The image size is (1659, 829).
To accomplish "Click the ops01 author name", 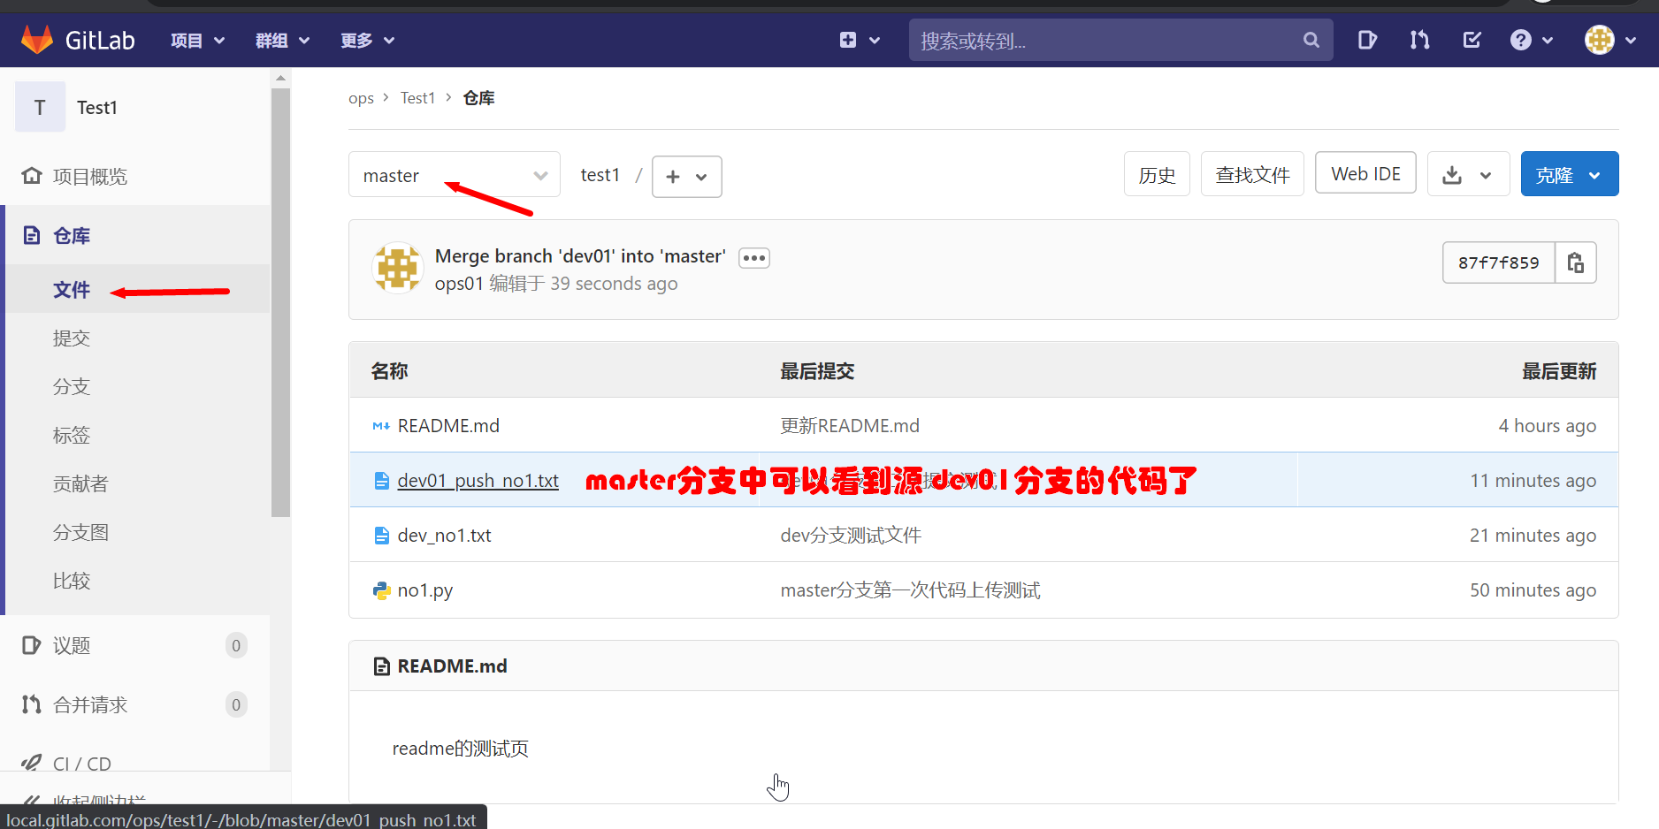I will click(459, 284).
